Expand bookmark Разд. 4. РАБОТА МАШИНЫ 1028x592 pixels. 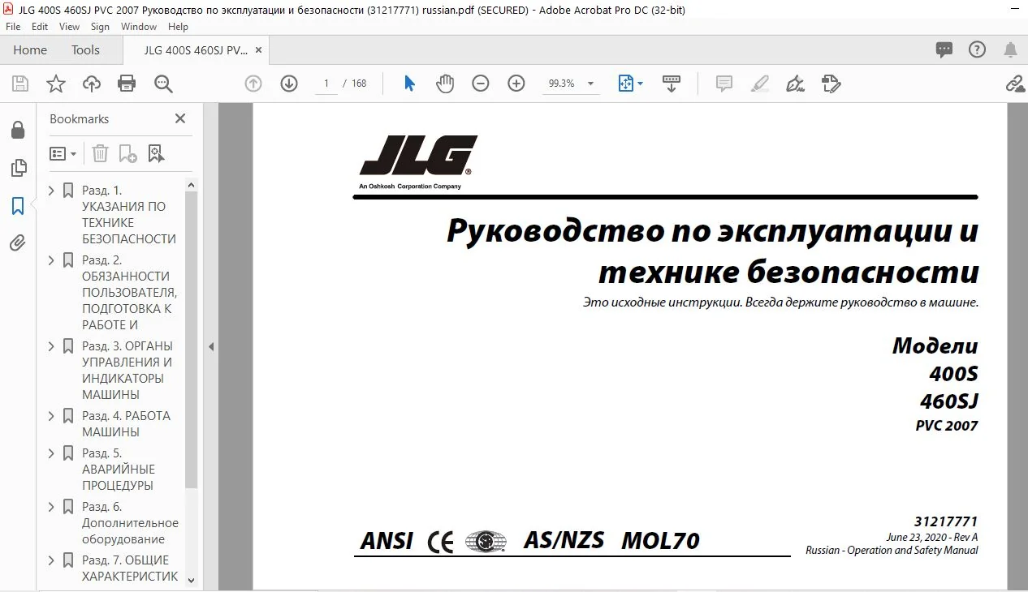[51, 416]
